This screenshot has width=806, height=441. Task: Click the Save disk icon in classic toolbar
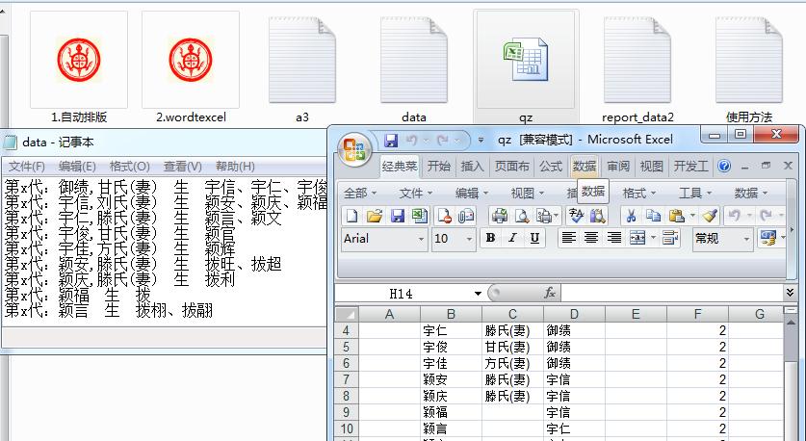tap(398, 216)
